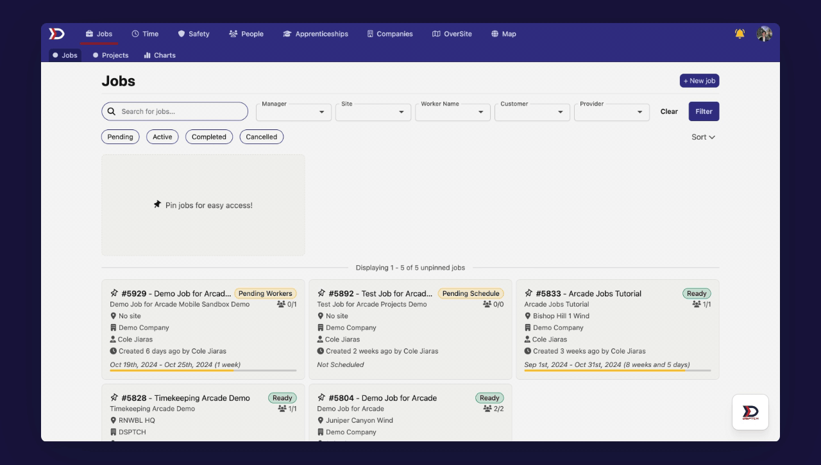Image resolution: width=821 pixels, height=465 pixels.
Task: Click 'Not Scheduled' on job #5892
Action: point(341,364)
